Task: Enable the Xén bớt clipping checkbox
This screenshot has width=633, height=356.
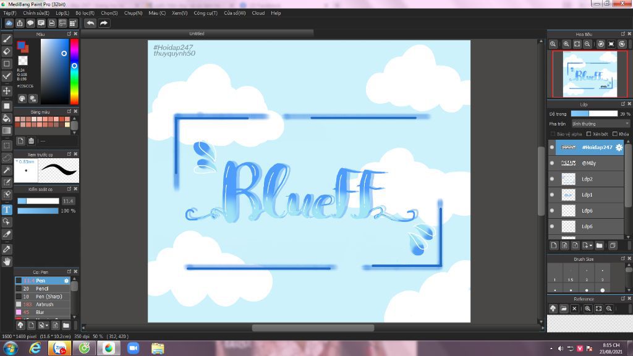Action: (x=588, y=134)
